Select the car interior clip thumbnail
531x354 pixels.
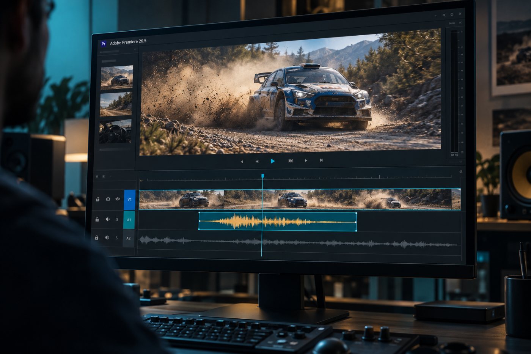click(115, 131)
